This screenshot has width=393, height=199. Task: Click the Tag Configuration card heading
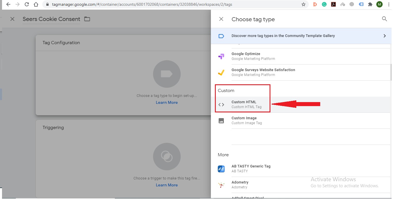[61, 43]
